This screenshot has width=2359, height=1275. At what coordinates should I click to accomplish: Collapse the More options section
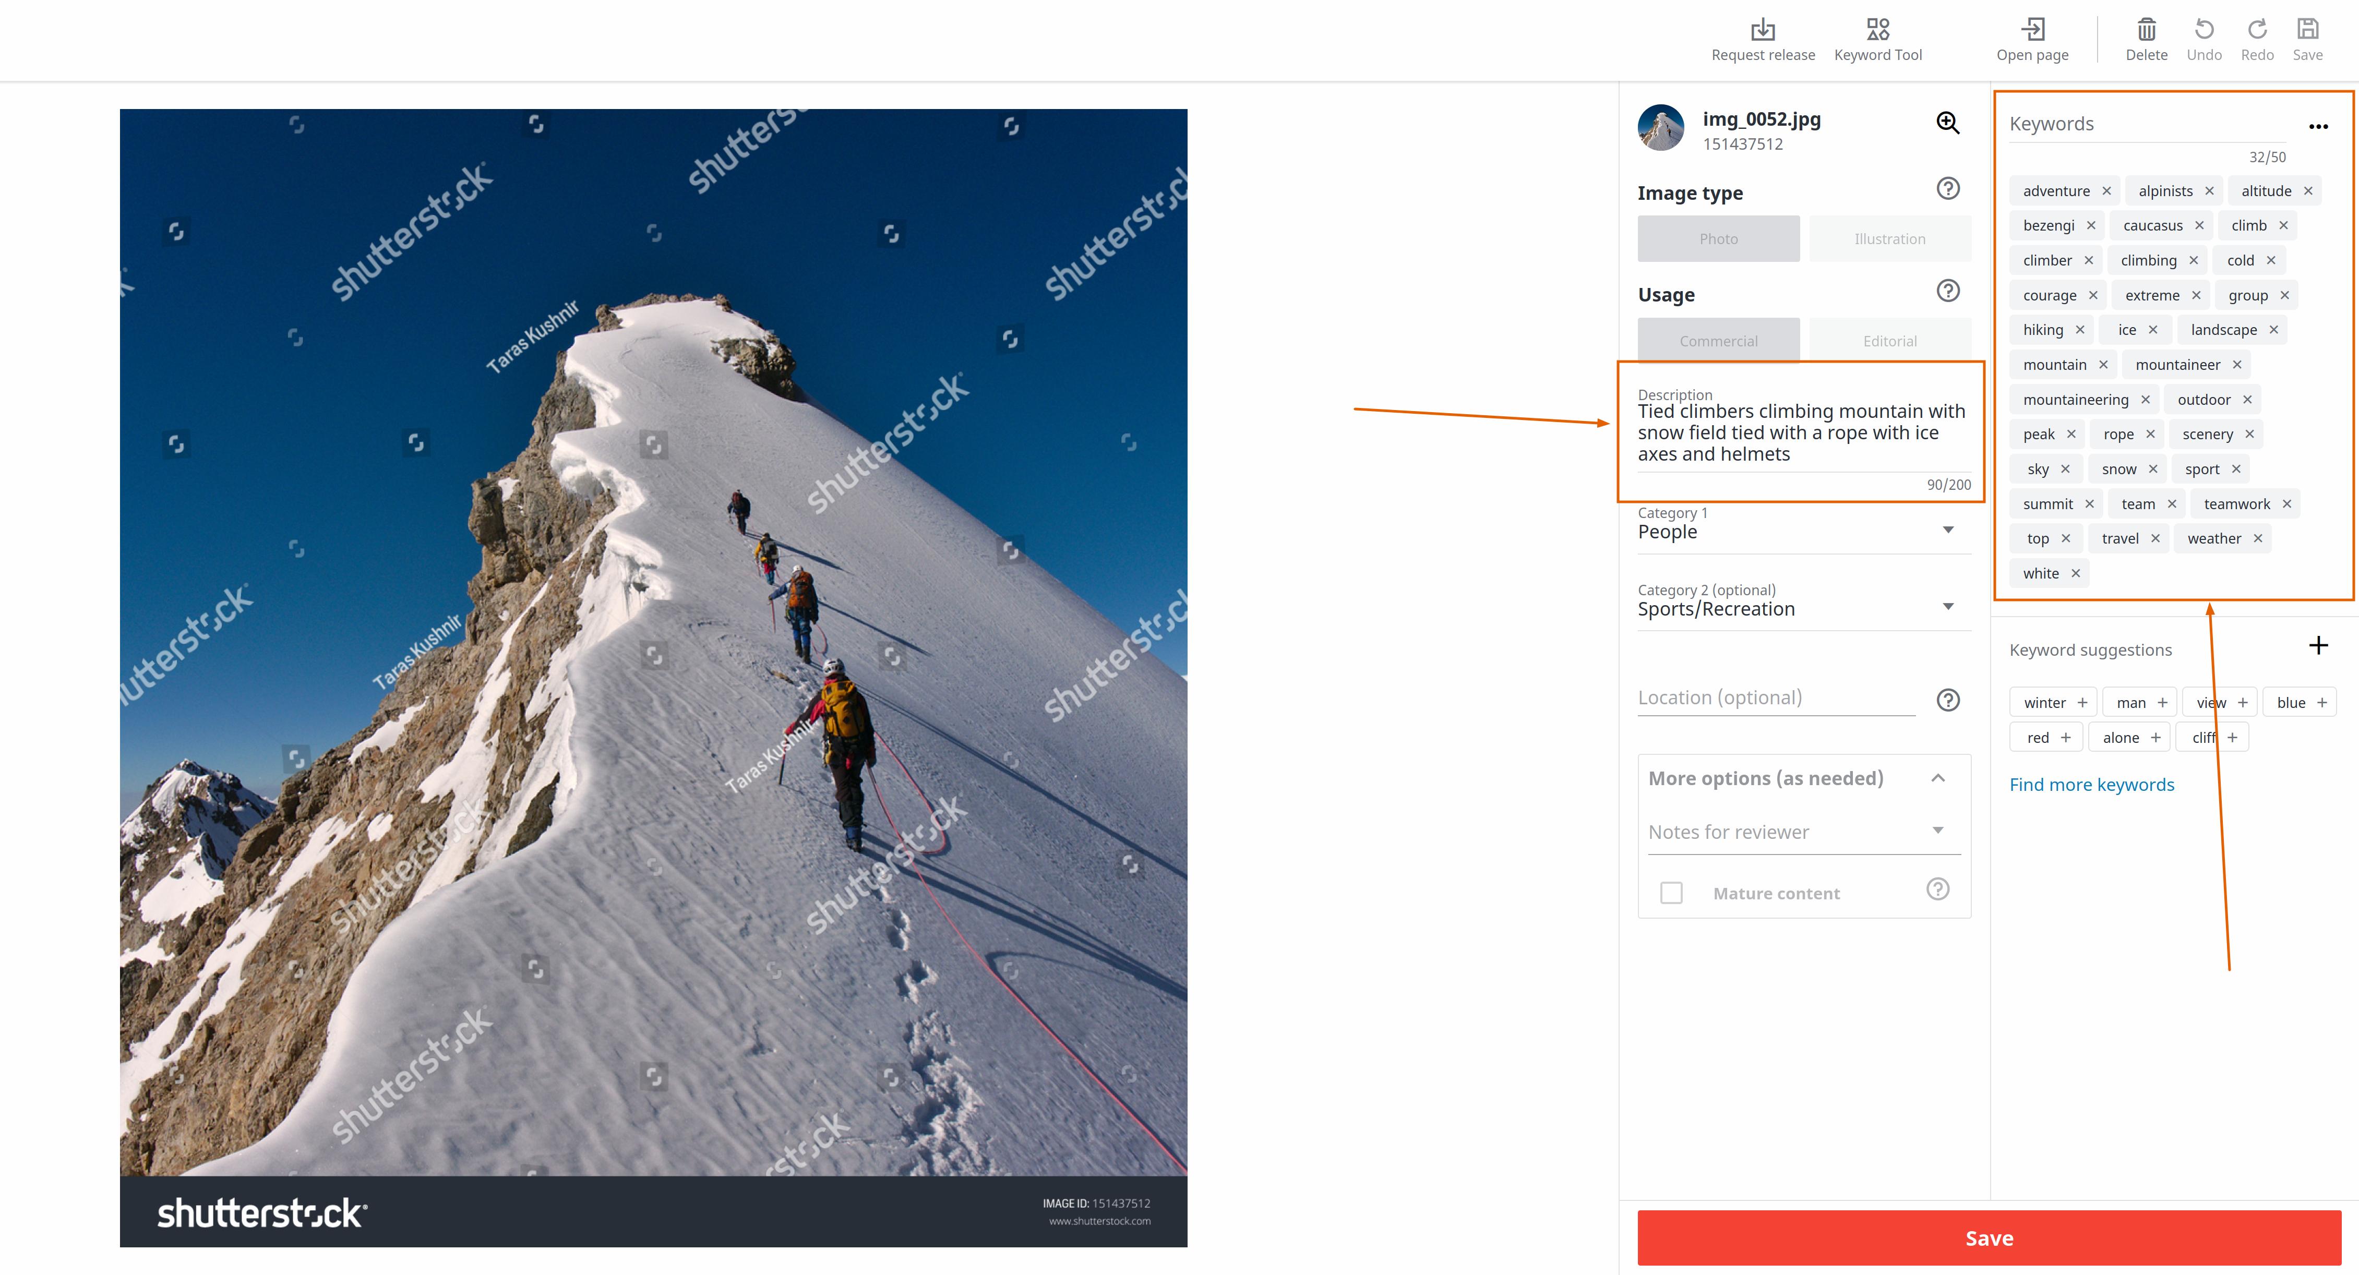point(1938,778)
